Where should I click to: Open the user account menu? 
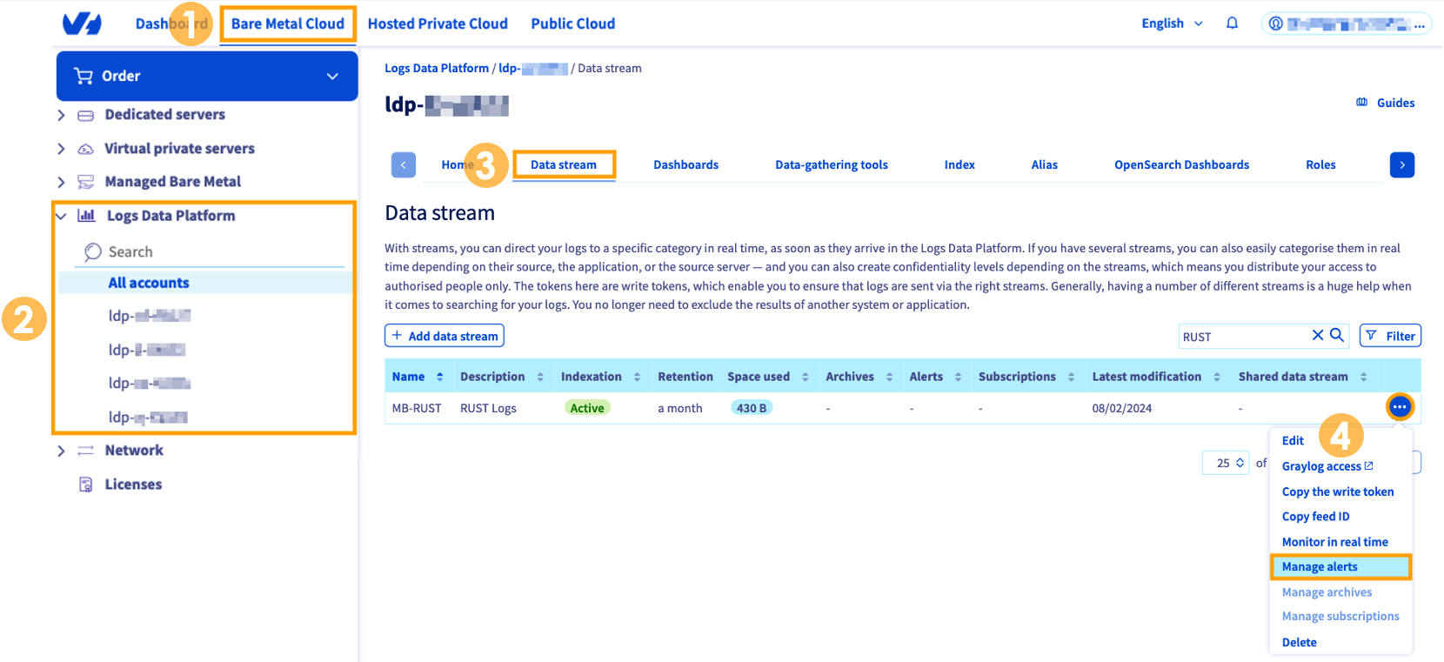1346,23
